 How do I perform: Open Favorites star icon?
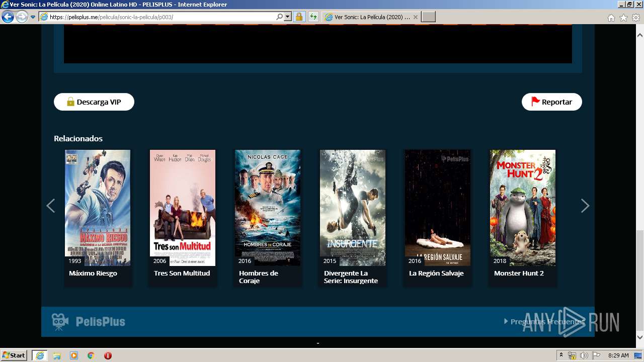(x=623, y=18)
